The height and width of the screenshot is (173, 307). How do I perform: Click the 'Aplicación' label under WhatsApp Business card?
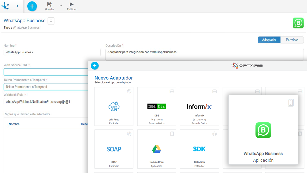coord(263,160)
